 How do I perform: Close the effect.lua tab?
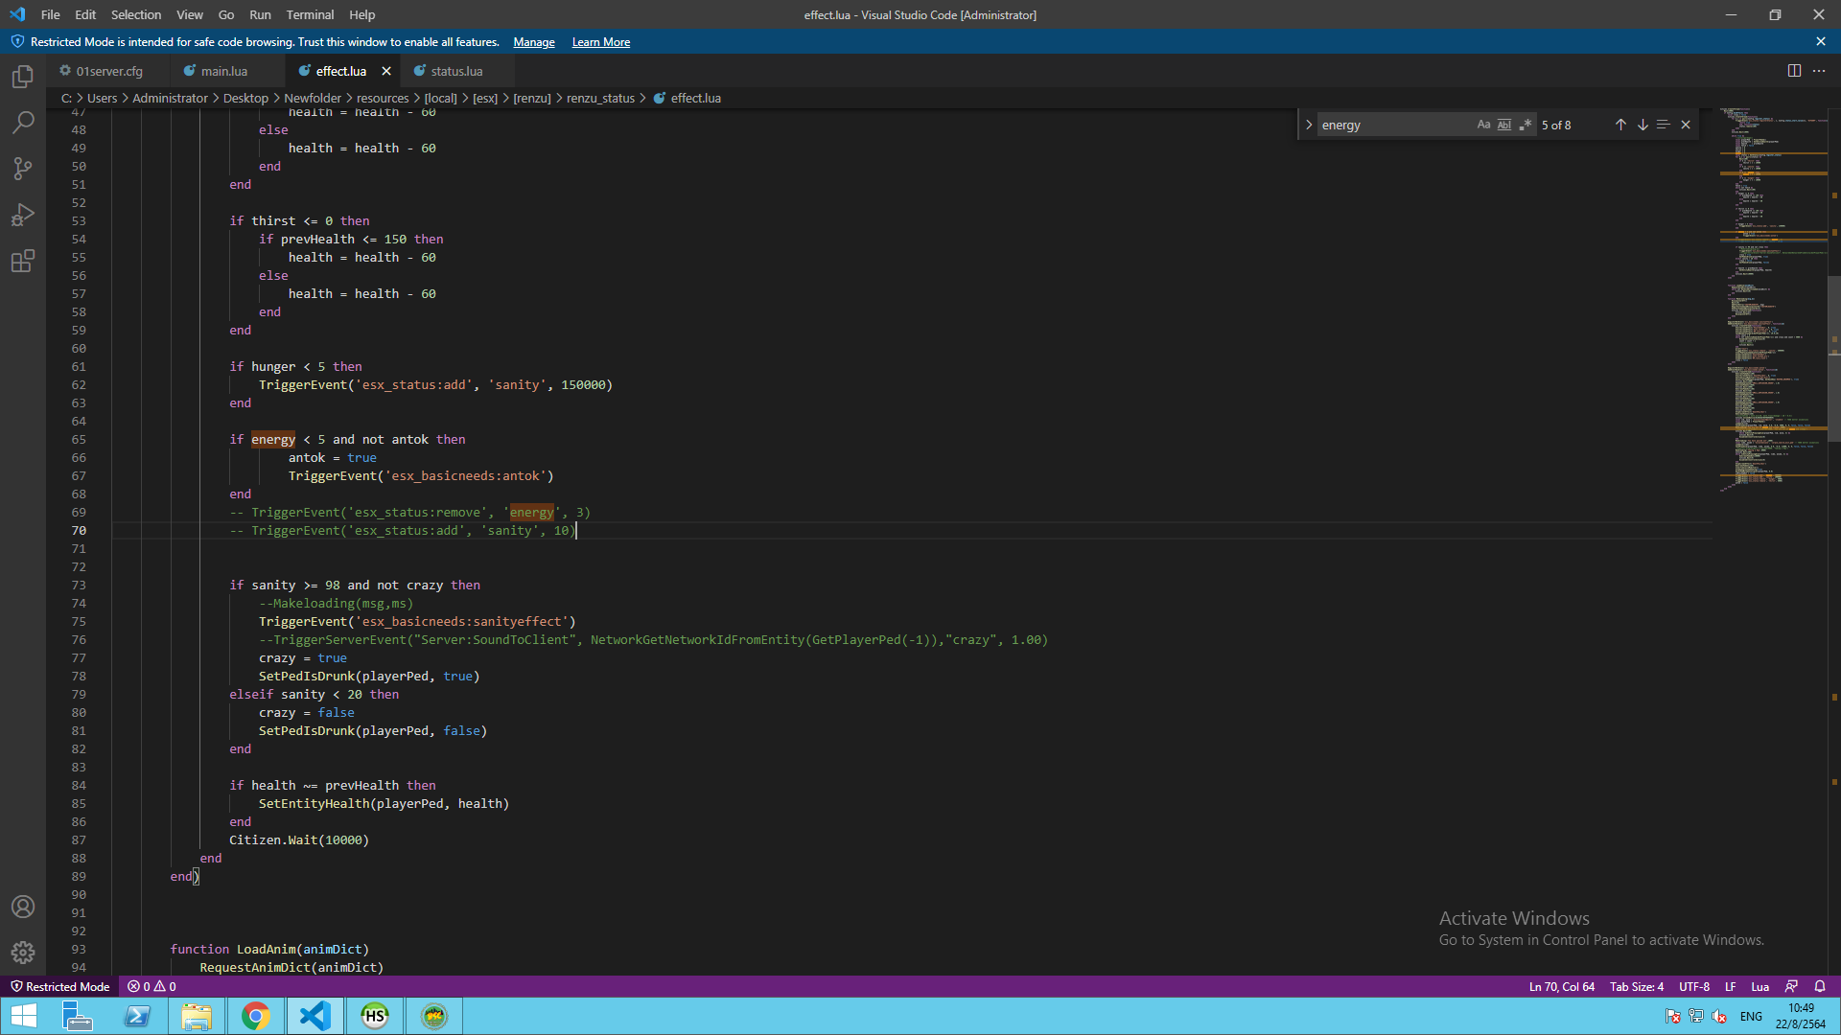[386, 71]
